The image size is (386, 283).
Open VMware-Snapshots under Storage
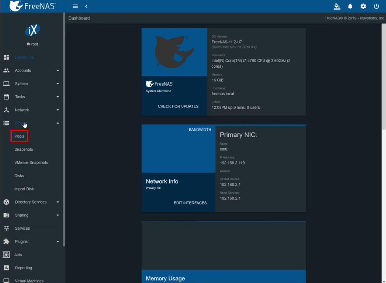pyautogui.click(x=31, y=163)
